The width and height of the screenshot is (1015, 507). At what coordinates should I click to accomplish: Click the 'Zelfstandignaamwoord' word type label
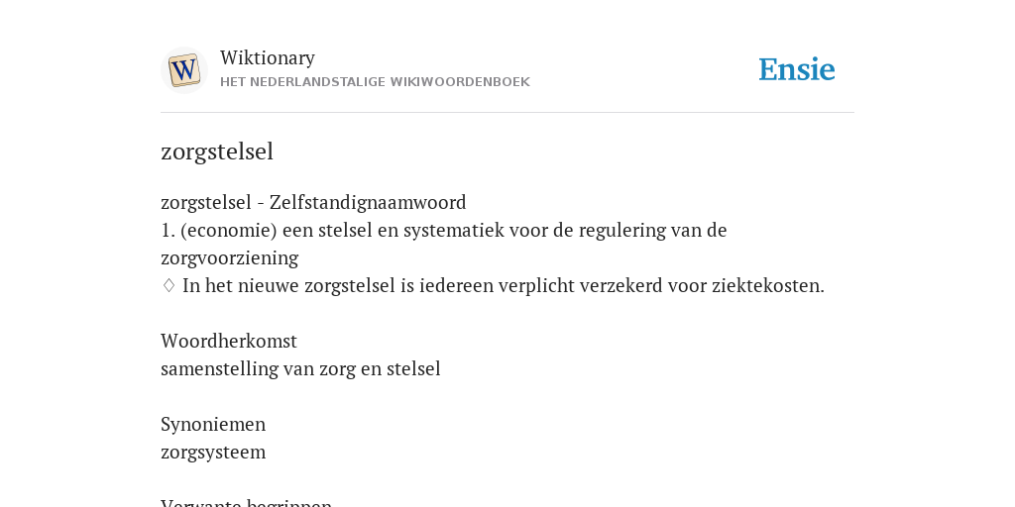(368, 202)
